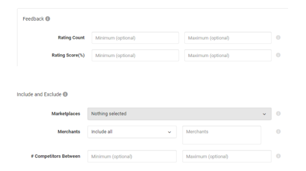The width and height of the screenshot is (306, 171).
Task: Click the chevron arrow in Include all dropdown
Action: pos(169,132)
